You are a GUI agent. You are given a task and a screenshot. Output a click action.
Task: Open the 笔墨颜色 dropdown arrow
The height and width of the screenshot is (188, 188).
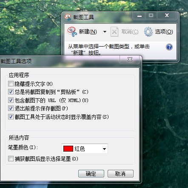(104, 149)
